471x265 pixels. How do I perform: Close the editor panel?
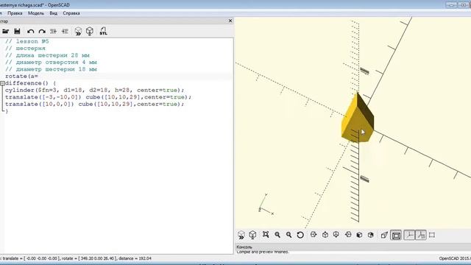click(x=230, y=21)
